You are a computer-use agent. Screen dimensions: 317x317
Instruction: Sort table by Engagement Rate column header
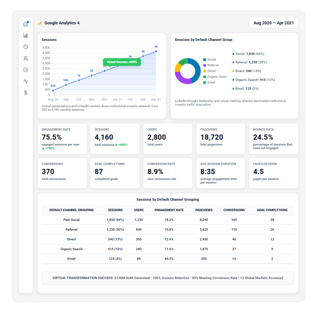coord(169,210)
